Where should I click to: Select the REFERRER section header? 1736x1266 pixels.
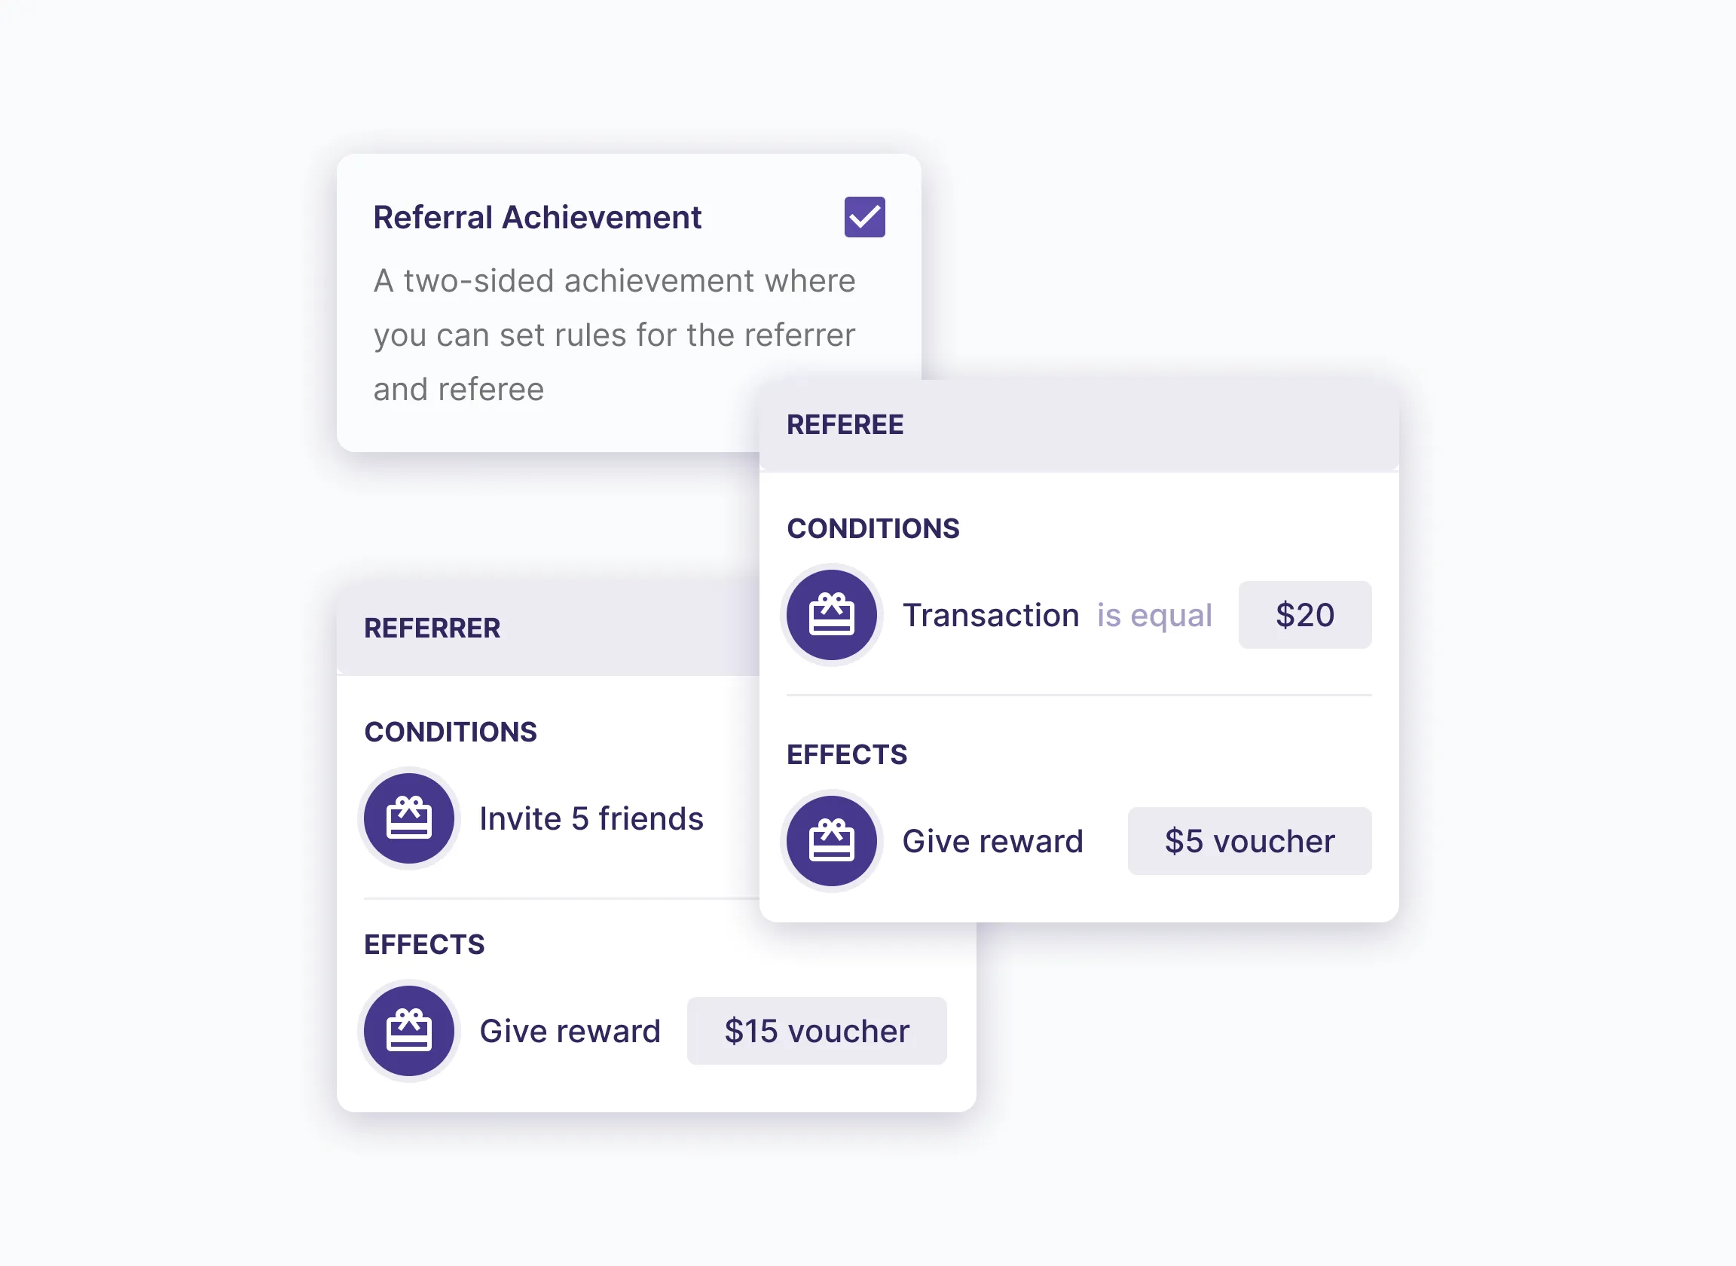[x=432, y=628]
